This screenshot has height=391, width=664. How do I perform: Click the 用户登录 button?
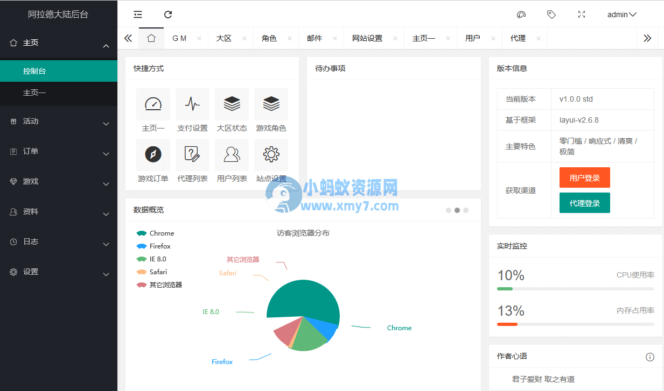[585, 178]
